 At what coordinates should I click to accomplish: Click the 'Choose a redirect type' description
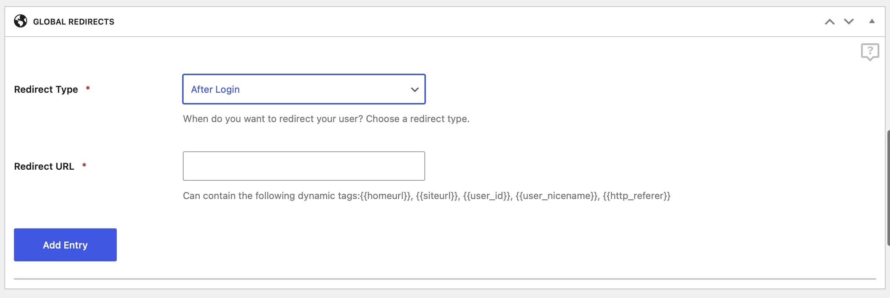[326, 119]
